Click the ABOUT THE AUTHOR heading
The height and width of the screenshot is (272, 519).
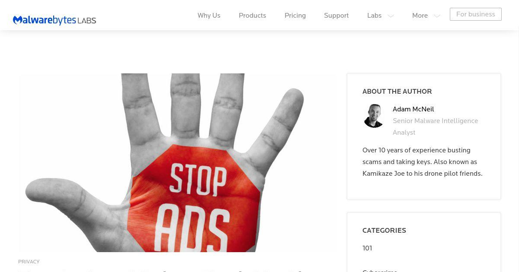point(397,92)
